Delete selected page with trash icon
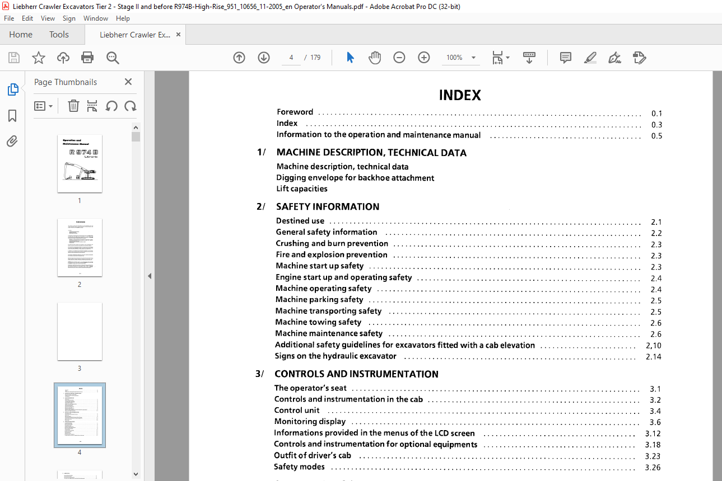The width and height of the screenshot is (722, 481). coord(73,106)
